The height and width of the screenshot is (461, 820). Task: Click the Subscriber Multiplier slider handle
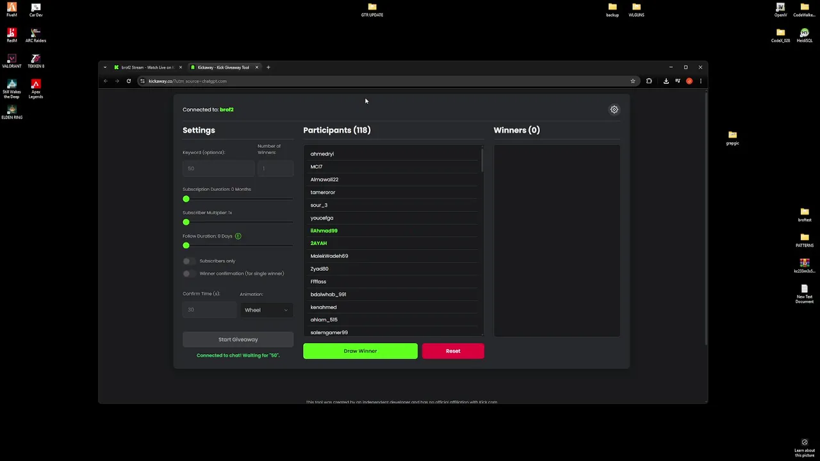186,222
